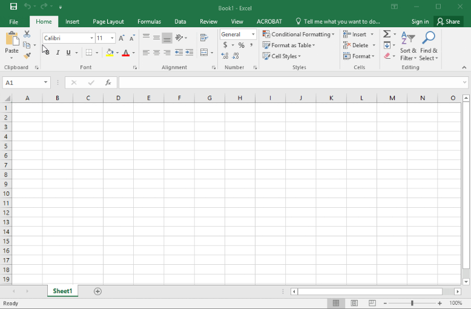The height and width of the screenshot is (309, 471).
Task: Click the Borders icon
Action: pyautogui.click(x=89, y=52)
